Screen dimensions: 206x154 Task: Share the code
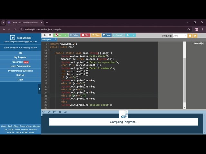pos(96,35)
